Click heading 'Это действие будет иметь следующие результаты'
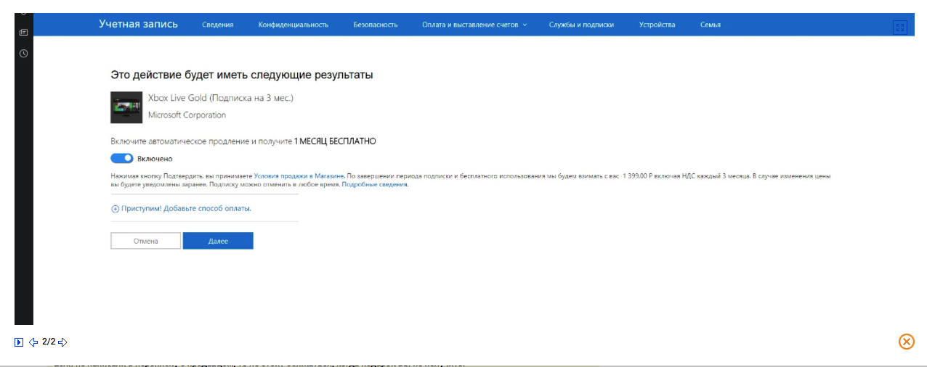Image resolution: width=927 pixels, height=367 pixels. coord(242,75)
